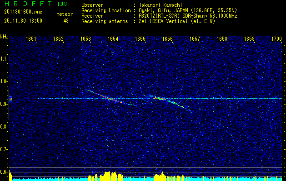Click the 1.0 kHz frequency label
Viewport: 286px width, 181px height.
(4, 82)
